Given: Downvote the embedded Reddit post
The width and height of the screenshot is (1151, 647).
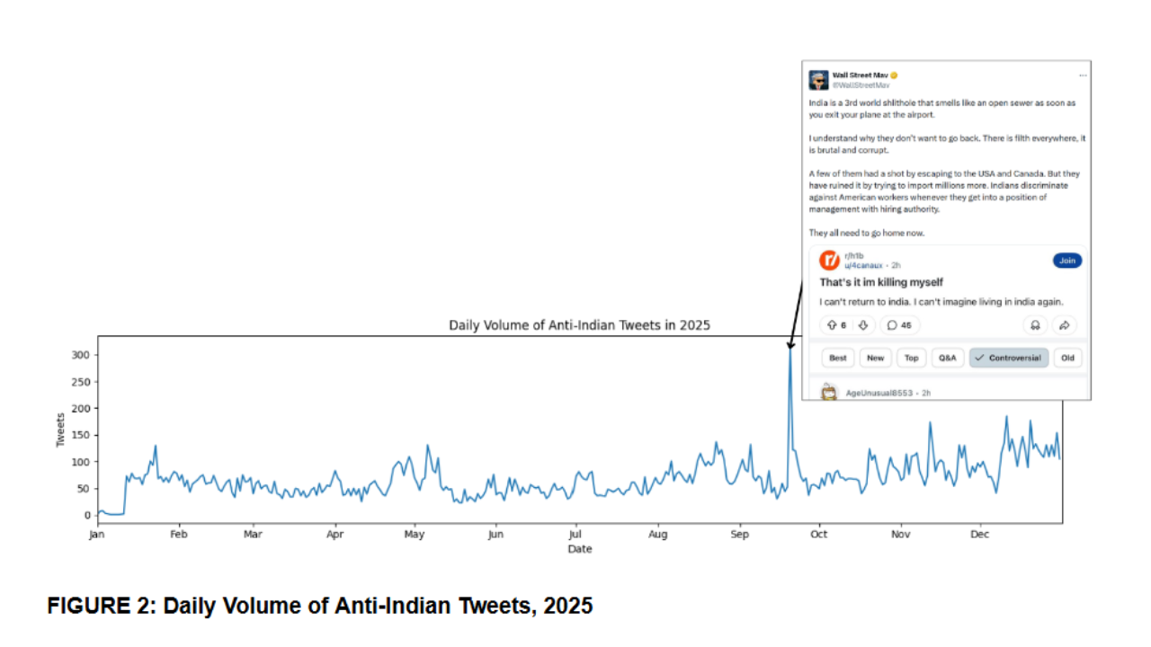Looking at the screenshot, I should pyautogui.click(x=862, y=325).
